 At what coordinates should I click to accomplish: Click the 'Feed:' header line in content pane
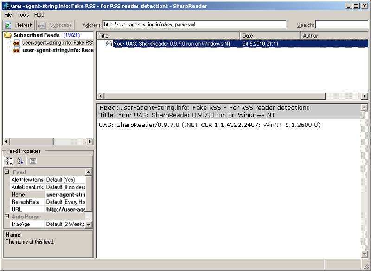tap(204, 108)
